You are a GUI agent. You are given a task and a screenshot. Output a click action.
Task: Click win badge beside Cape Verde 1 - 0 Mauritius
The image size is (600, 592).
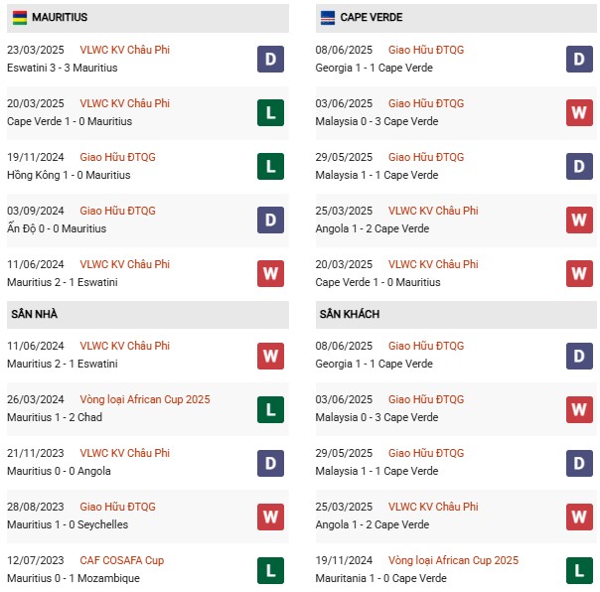tap(579, 273)
